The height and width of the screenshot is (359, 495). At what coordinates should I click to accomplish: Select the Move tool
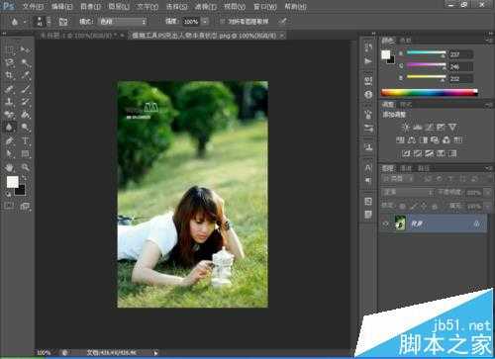pos(25,49)
